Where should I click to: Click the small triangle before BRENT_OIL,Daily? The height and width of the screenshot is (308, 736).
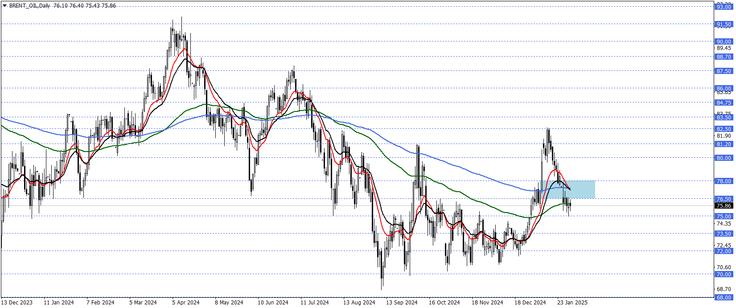pos(4,5)
